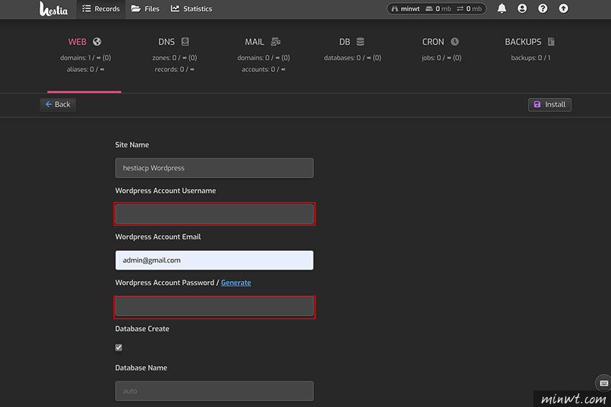Image resolution: width=611 pixels, height=407 pixels.
Task: Focus the Database Name field
Action: [214, 391]
